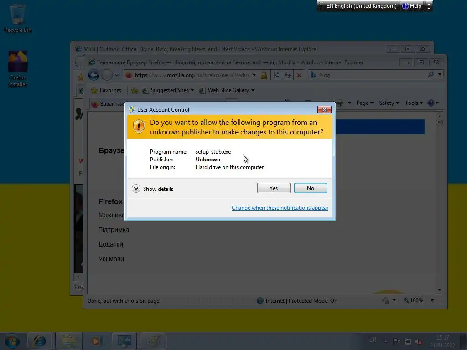
Task: Open Web Slice Gallery dropdown
Action: coord(227,90)
